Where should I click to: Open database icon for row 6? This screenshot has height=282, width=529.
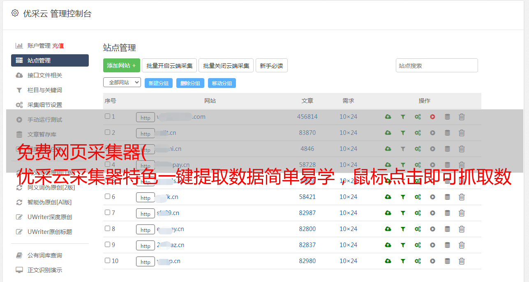click(x=447, y=197)
